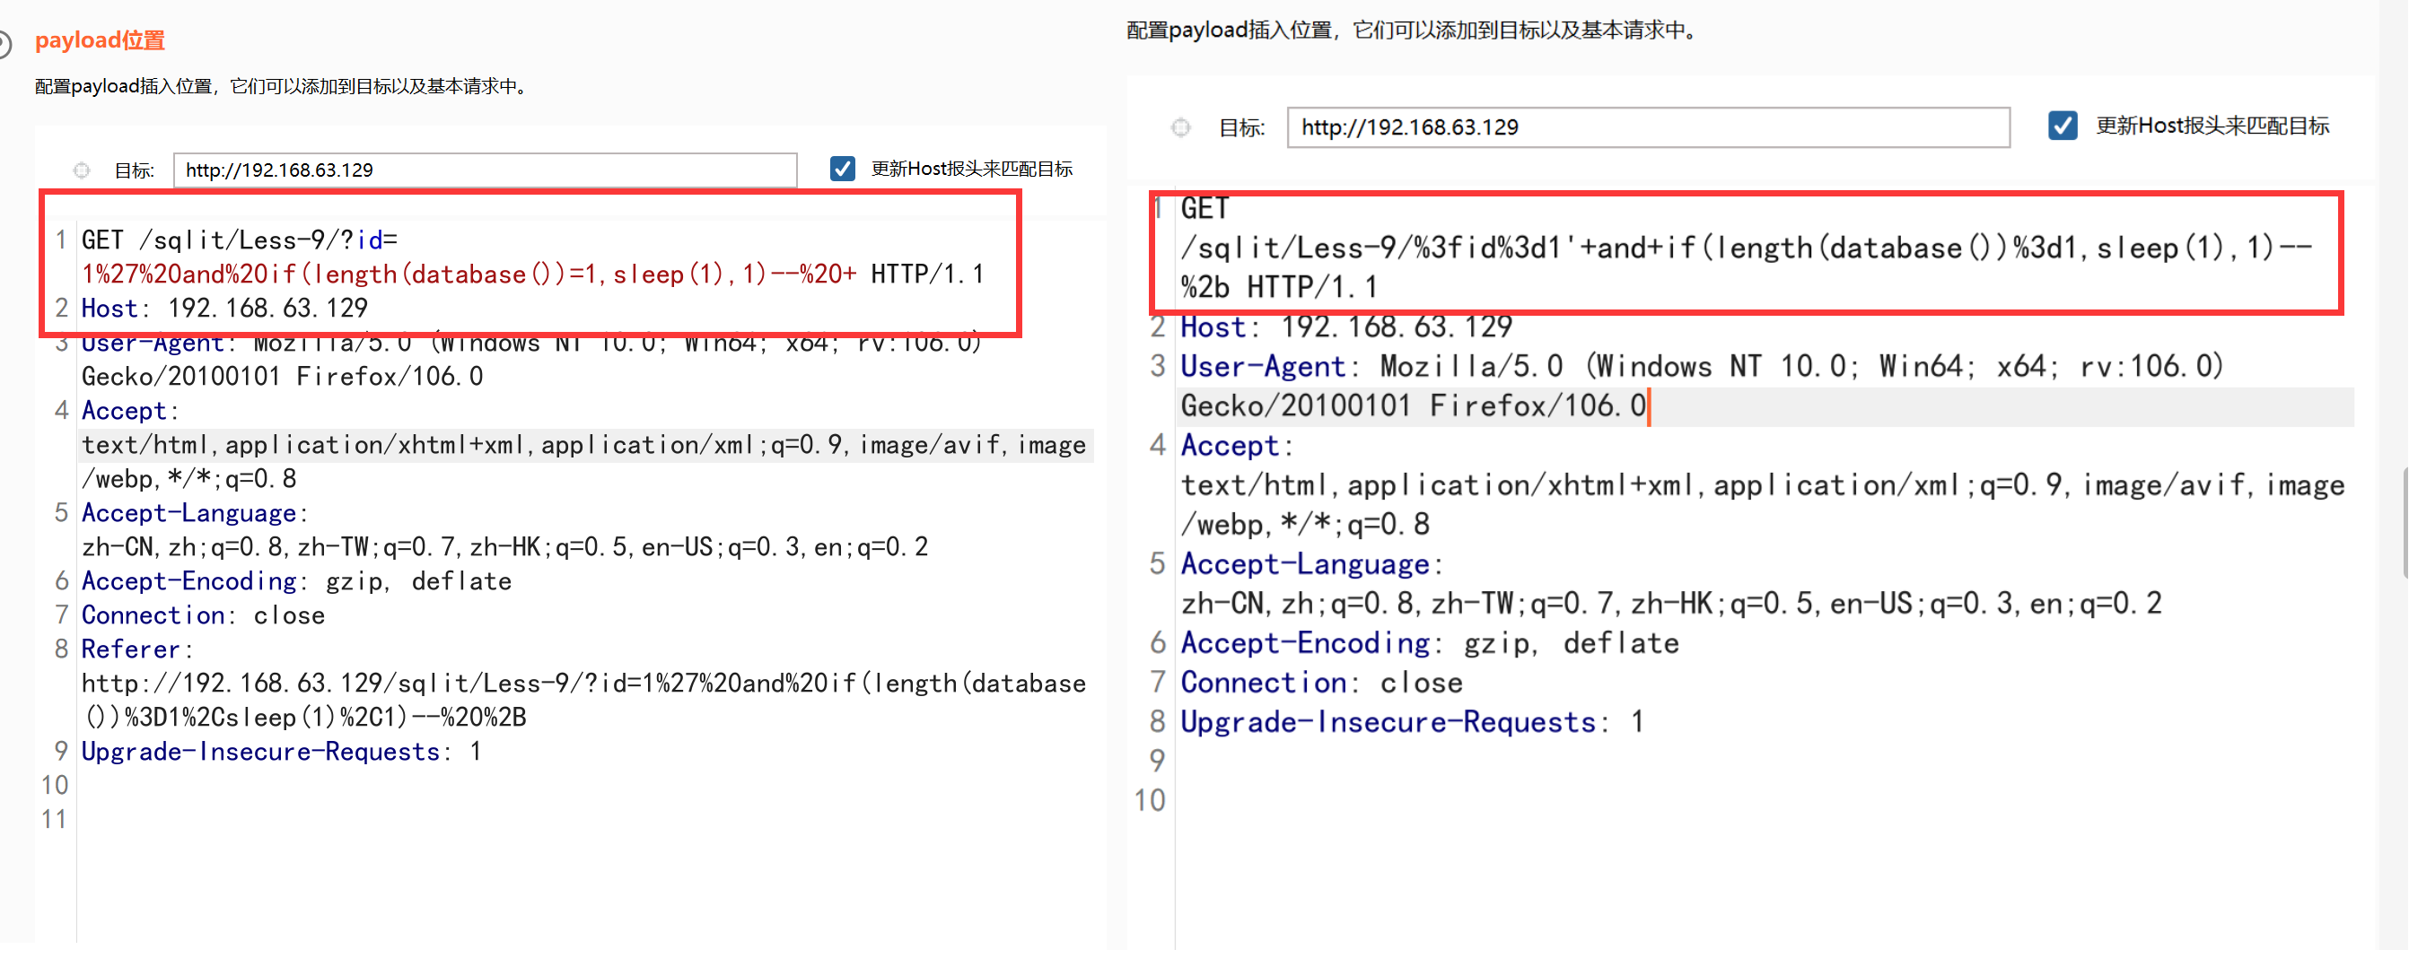
Task: Toggle left panel 更新Host报头来匹配目标 checkbox
Action: [x=842, y=170]
